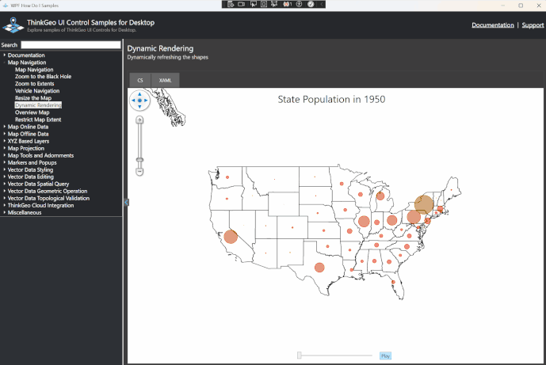
Task: Click the year timeline slider thumb
Action: coord(299,355)
